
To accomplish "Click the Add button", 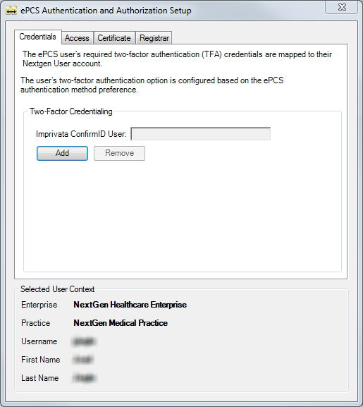I will tap(62, 153).
